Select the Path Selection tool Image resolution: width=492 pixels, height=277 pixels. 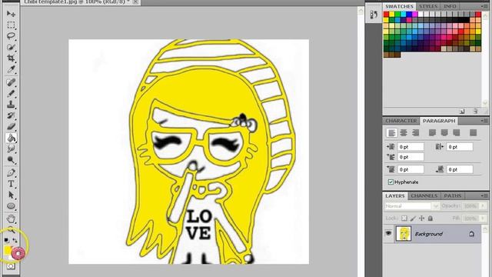coord(11,195)
